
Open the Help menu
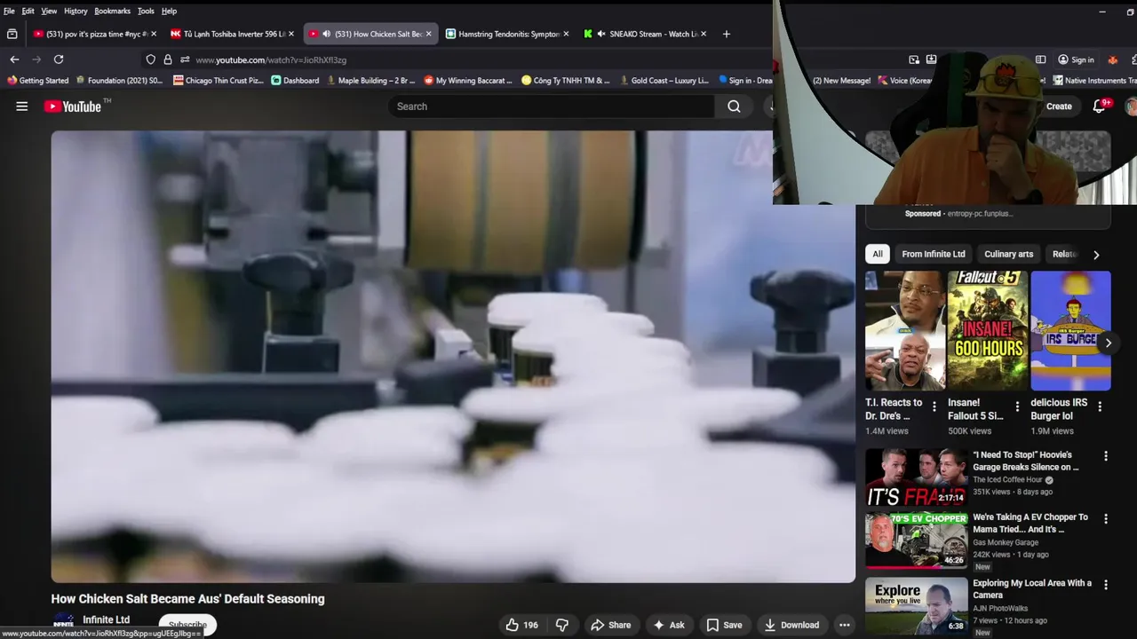pos(169,11)
